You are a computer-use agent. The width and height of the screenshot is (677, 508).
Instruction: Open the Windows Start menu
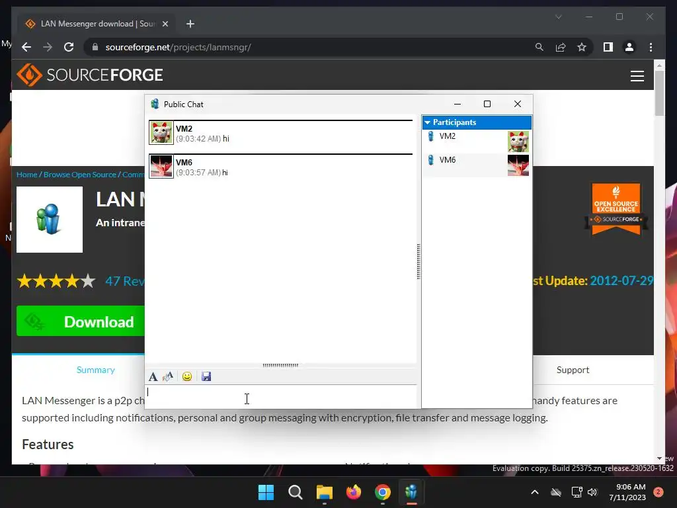point(266,492)
